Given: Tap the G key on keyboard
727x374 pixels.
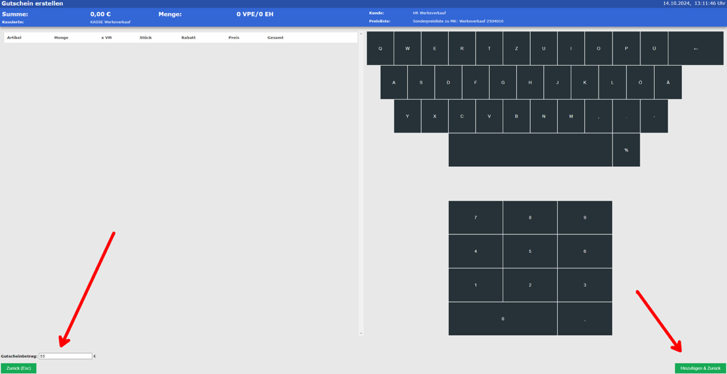Looking at the screenshot, I should coord(503,82).
